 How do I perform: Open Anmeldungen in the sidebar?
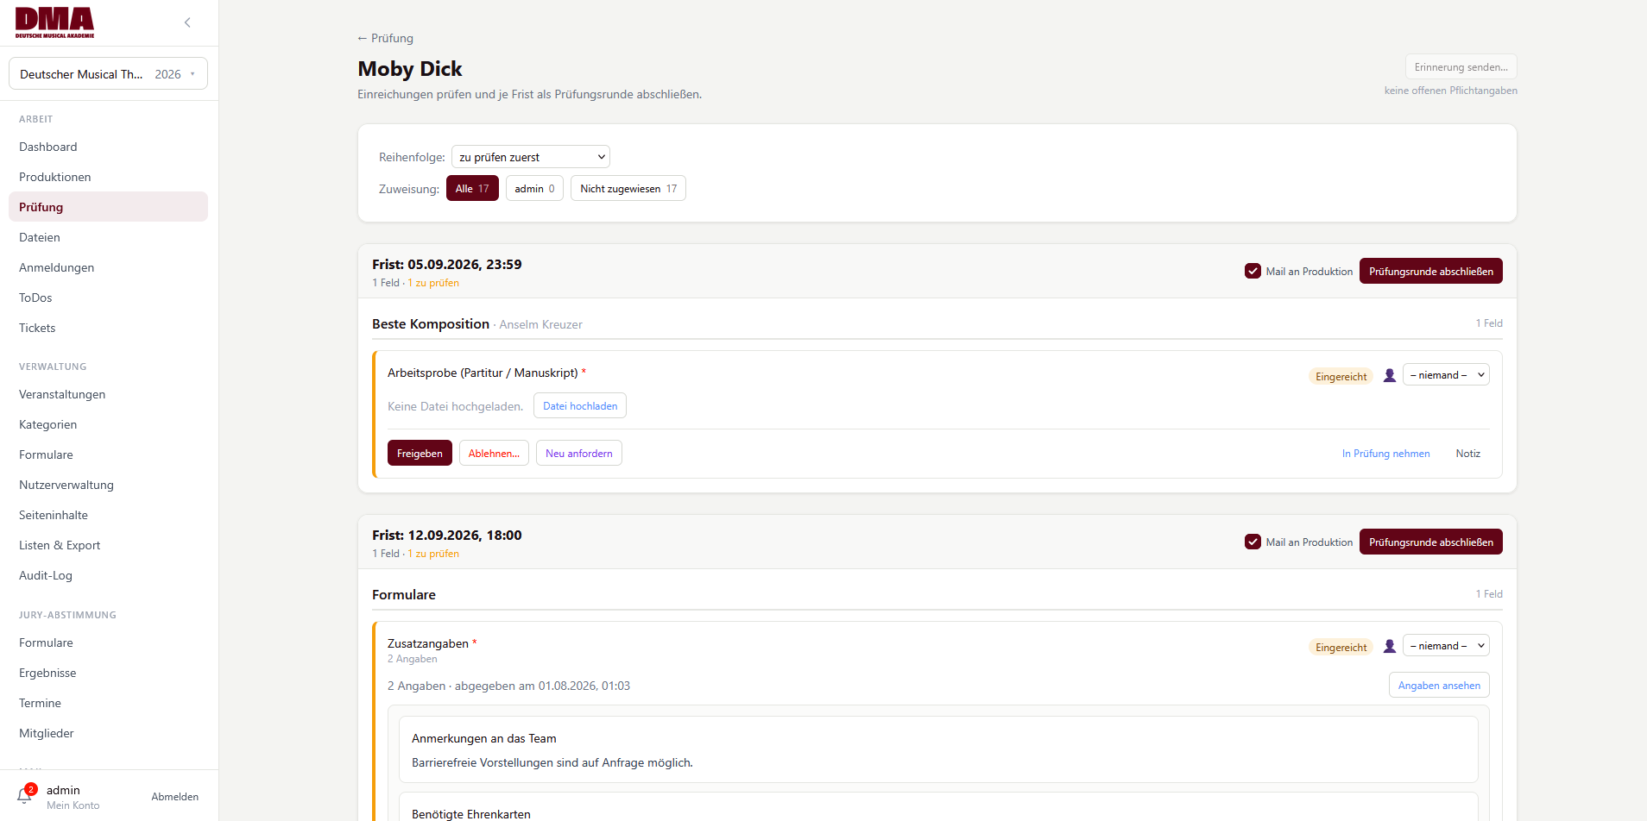pyautogui.click(x=108, y=267)
